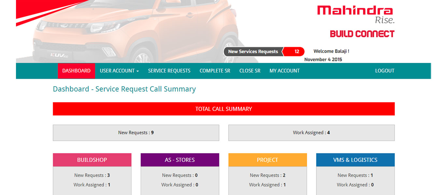
Task: Click the New Services Requests badge label
Action: 253,52
